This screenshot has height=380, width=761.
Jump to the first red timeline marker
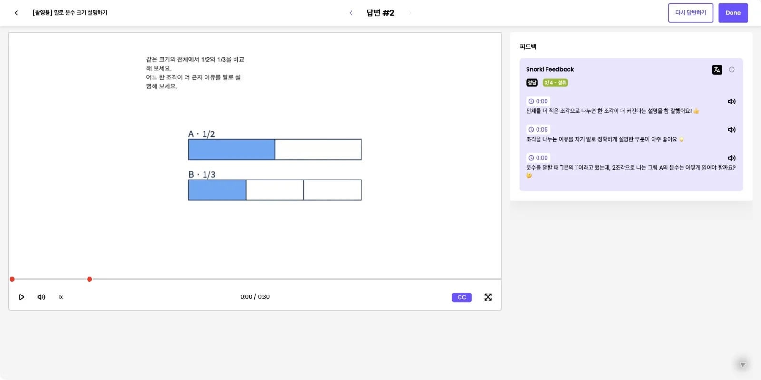(x=12, y=279)
